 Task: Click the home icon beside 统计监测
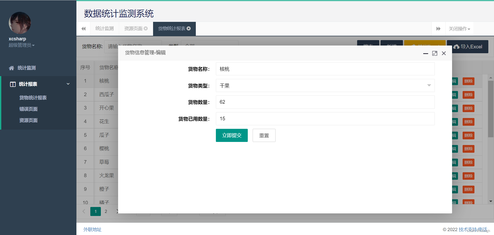[11, 68]
